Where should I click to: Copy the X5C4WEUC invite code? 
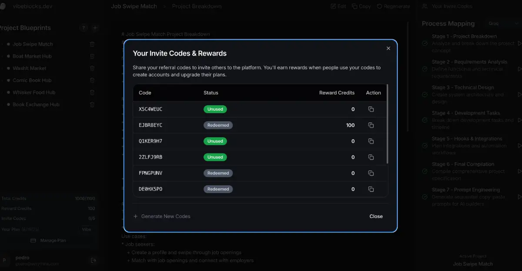(x=371, y=109)
